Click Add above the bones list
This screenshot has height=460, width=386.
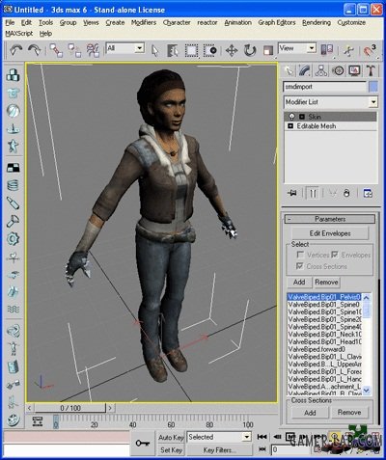(x=299, y=282)
